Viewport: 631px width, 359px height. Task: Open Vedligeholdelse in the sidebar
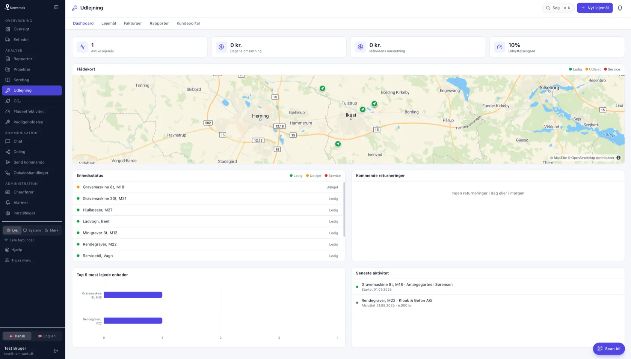(x=32, y=122)
